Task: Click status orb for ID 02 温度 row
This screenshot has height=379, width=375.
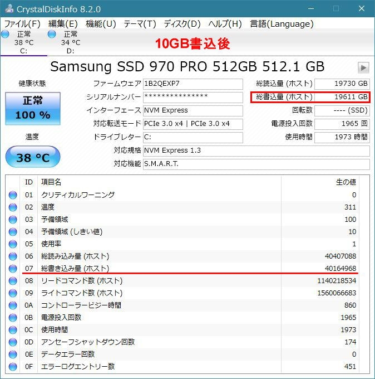Action: pyautogui.click(x=13, y=207)
